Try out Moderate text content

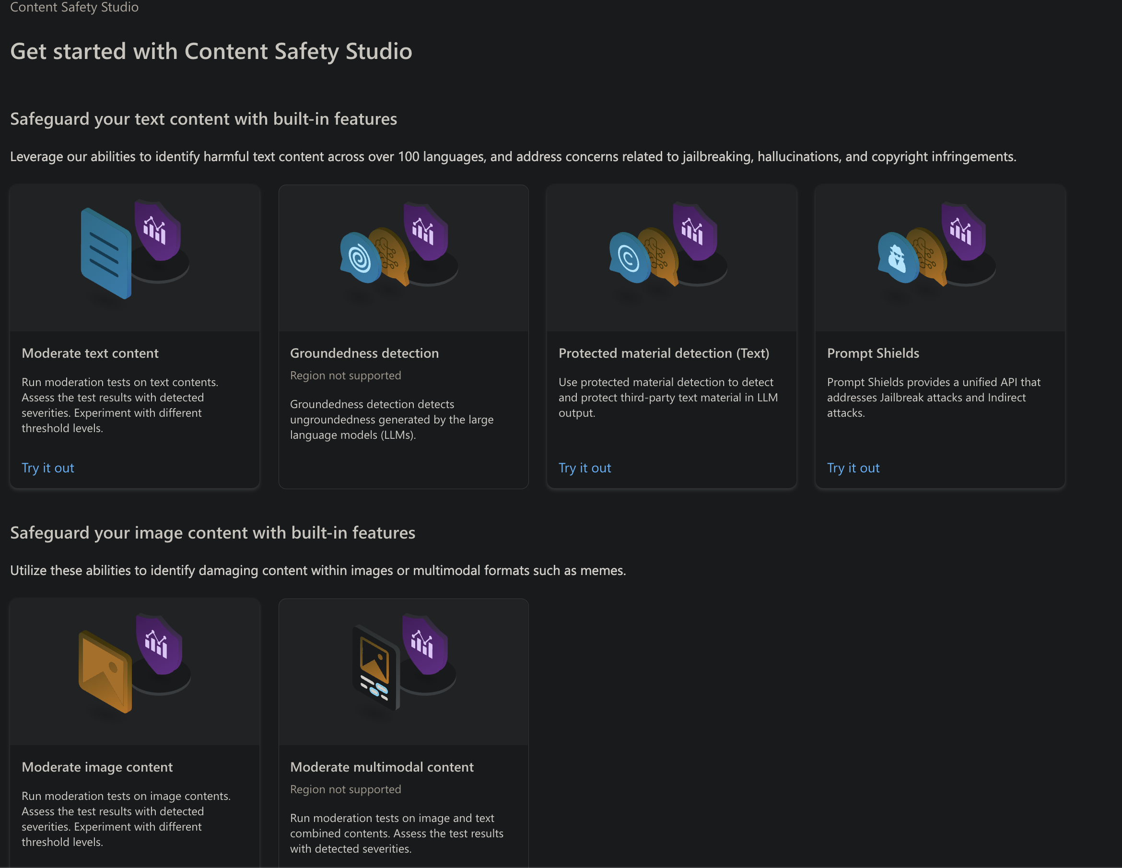(48, 468)
